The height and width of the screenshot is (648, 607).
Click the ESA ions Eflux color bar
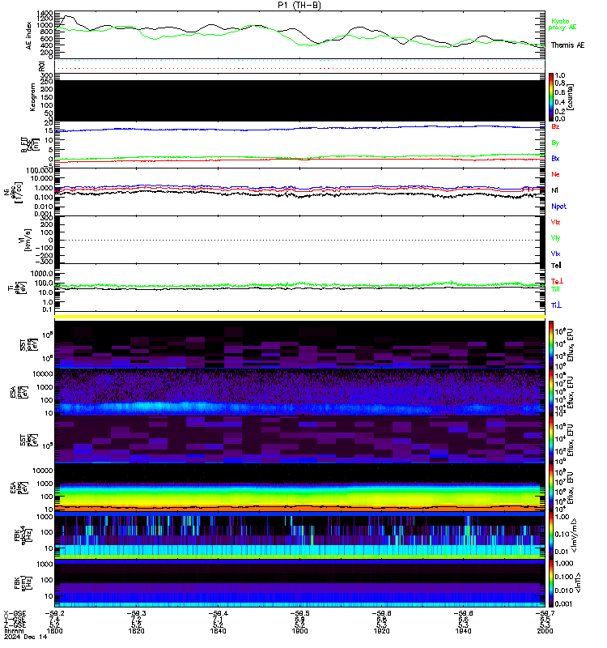551,392
